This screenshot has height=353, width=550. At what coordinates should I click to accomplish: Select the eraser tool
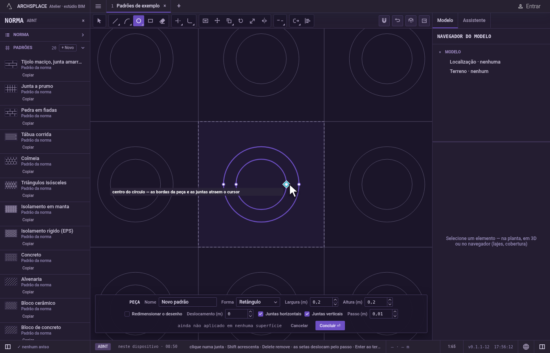click(162, 21)
